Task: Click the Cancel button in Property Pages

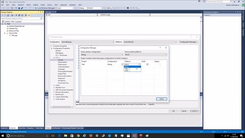Action: (x=184, y=111)
